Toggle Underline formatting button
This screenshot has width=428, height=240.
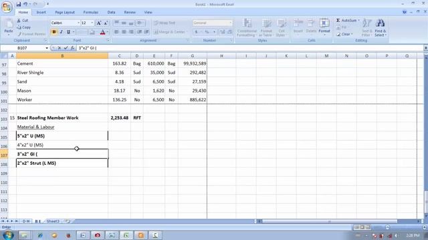click(x=68, y=32)
